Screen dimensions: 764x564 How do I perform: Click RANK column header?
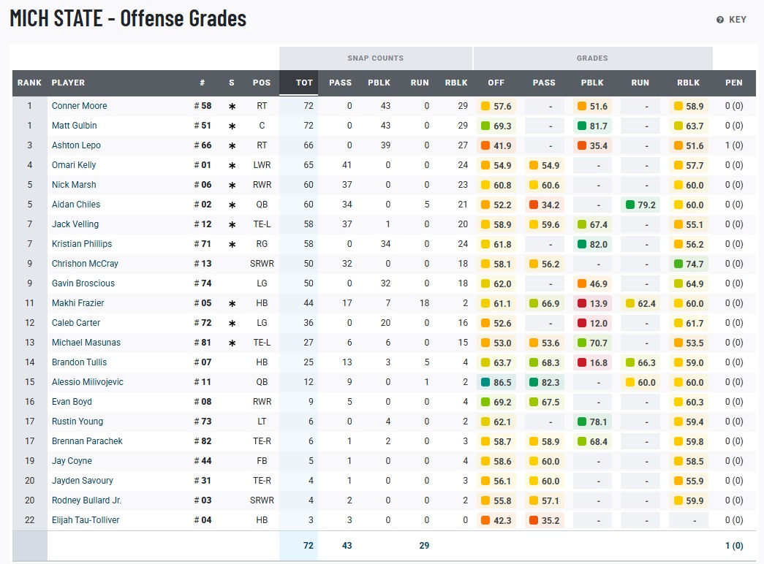coord(29,83)
